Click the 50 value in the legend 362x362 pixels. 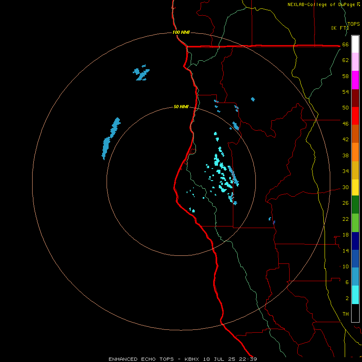tap(346, 108)
